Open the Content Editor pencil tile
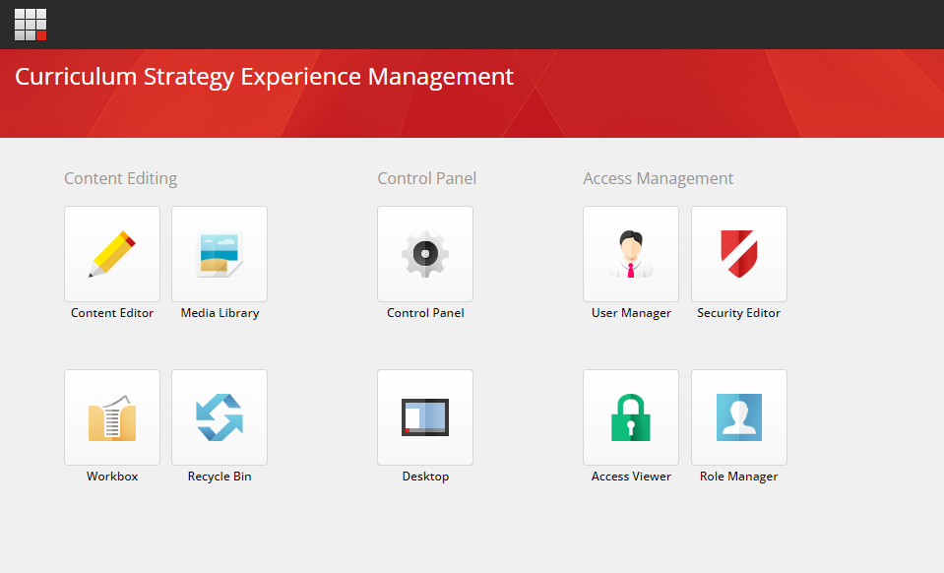This screenshot has height=573, width=944. click(112, 254)
